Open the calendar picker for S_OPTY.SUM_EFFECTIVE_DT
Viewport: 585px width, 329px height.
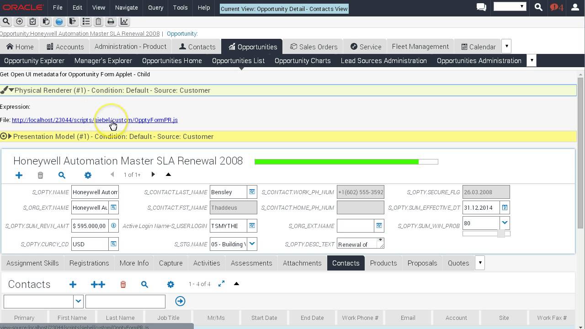tap(505, 207)
